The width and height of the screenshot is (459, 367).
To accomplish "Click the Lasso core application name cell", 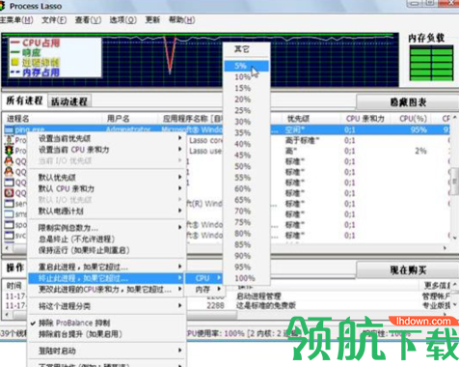I will (205, 141).
